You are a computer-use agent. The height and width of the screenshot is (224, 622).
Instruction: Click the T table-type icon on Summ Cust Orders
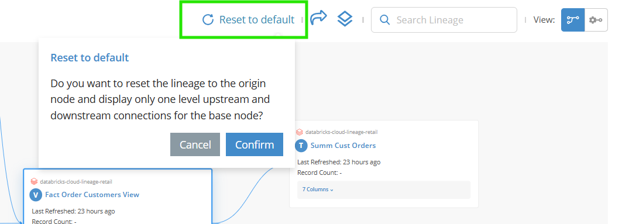click(x=301, y=146)
